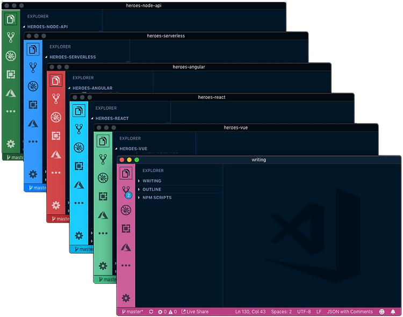Image resolution: width=403 pixels, height=317 pixels.
Task: Open settings gear in heroes-vue window
Action: 103,265
